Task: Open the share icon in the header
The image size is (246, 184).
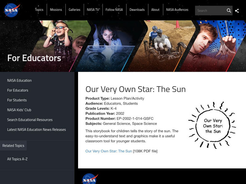Action: [237, 10]
